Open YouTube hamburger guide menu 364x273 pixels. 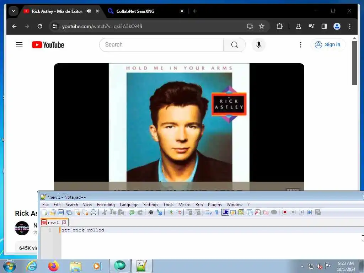point(19,44)
